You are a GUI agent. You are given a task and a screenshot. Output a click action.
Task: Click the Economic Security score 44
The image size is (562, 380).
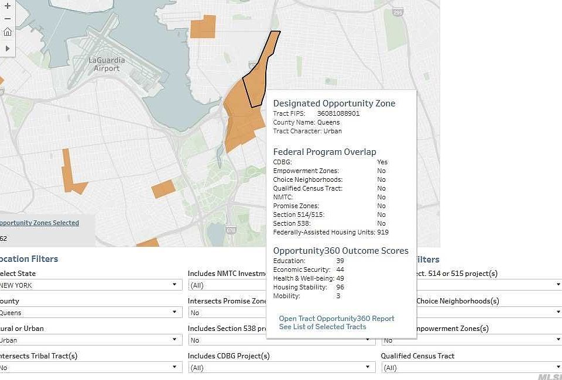(x=340, y=270)
